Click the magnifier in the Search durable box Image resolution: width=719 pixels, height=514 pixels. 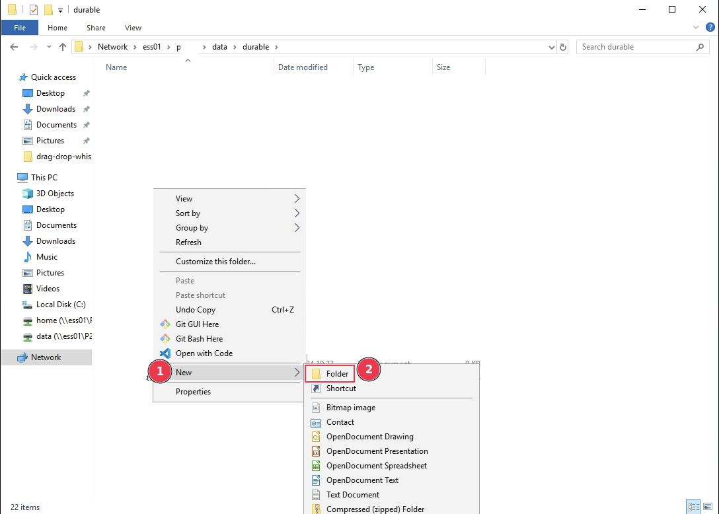tap(700, 47)
